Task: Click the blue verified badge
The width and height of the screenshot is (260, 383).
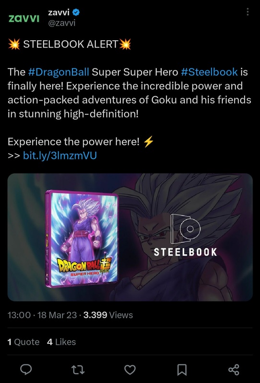Action: pos(76,12)
